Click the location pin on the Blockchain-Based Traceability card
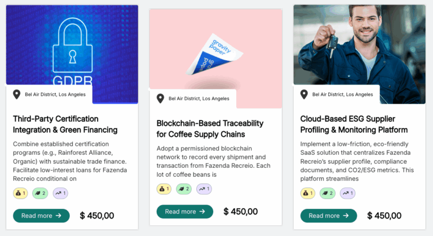The width and height of the screenshot is (433, 236). coord(161,98)
